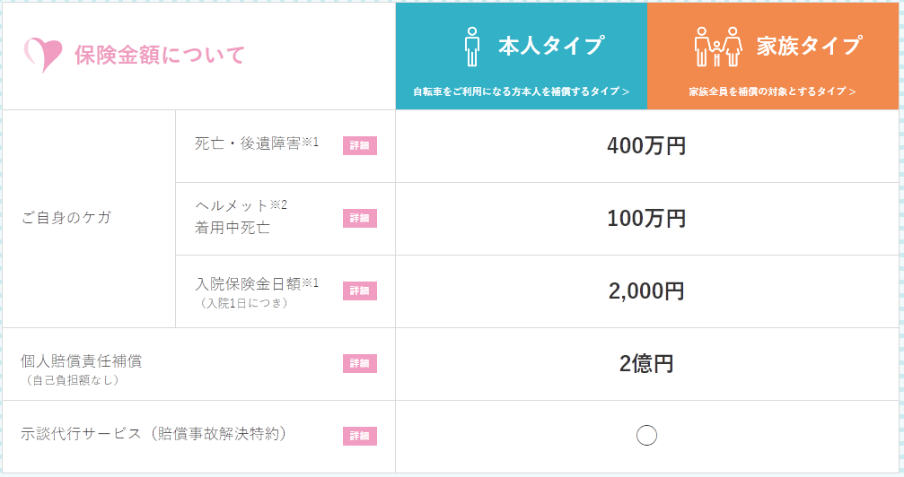The image size is (904, 477).
Task: Open 詳細 for 示談代行サービス
Action: [359, 436]
